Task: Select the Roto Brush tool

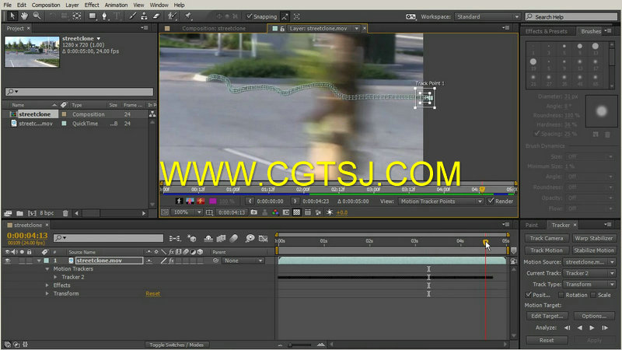Action: [172, 16]
